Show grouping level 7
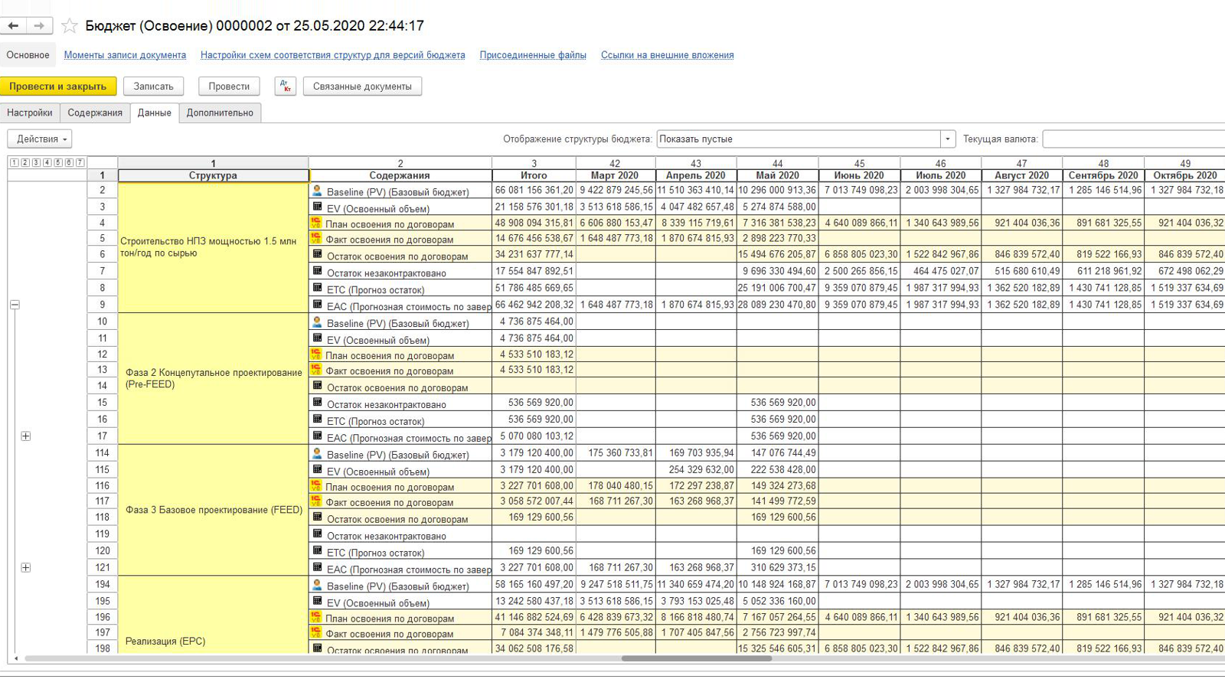 click(x=80, y=162)
